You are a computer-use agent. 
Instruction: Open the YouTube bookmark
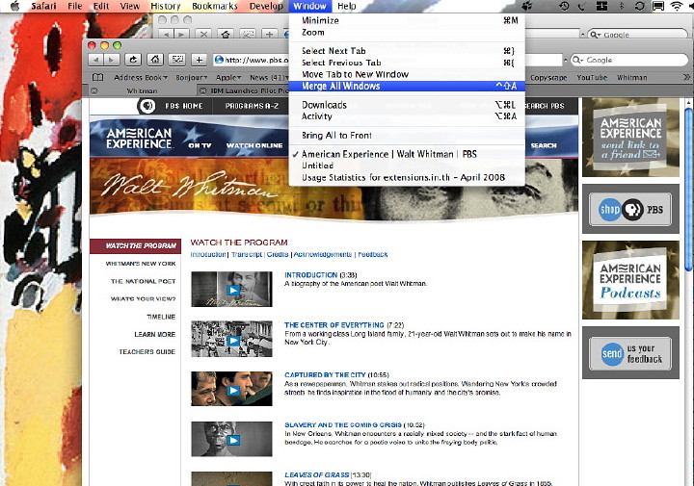point(592,77)
